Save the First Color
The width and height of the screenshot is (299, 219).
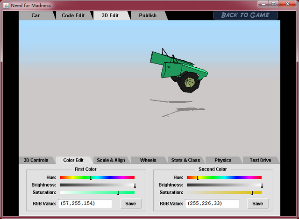tap(131, 204)
